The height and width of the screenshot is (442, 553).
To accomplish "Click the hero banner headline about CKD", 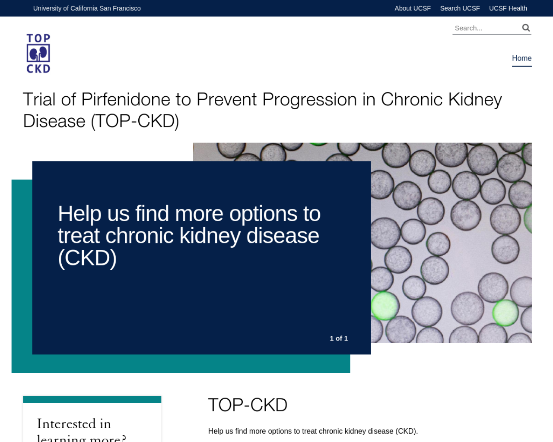I will point(189,236).
